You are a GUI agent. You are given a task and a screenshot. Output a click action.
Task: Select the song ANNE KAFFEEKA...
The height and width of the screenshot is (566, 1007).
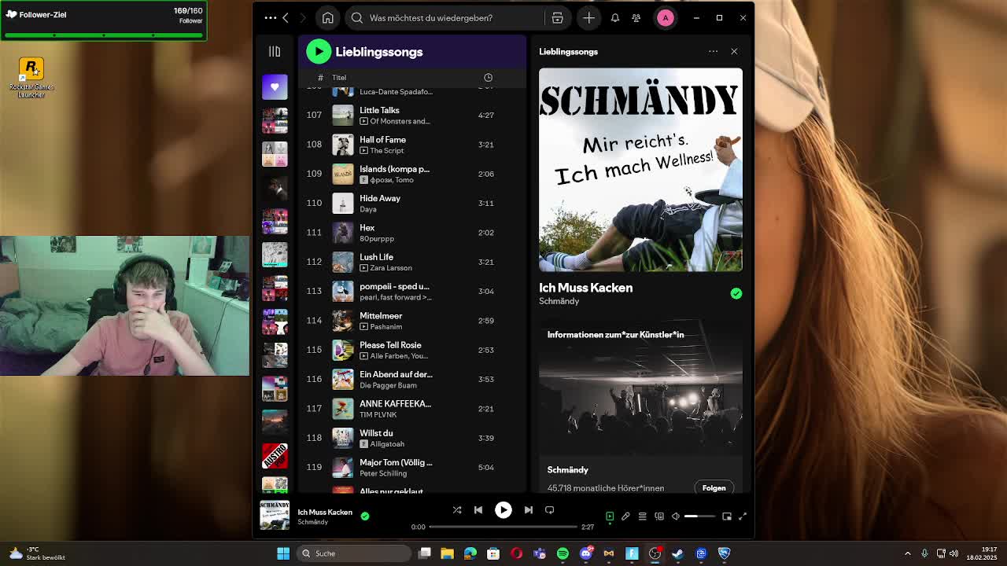395,404
